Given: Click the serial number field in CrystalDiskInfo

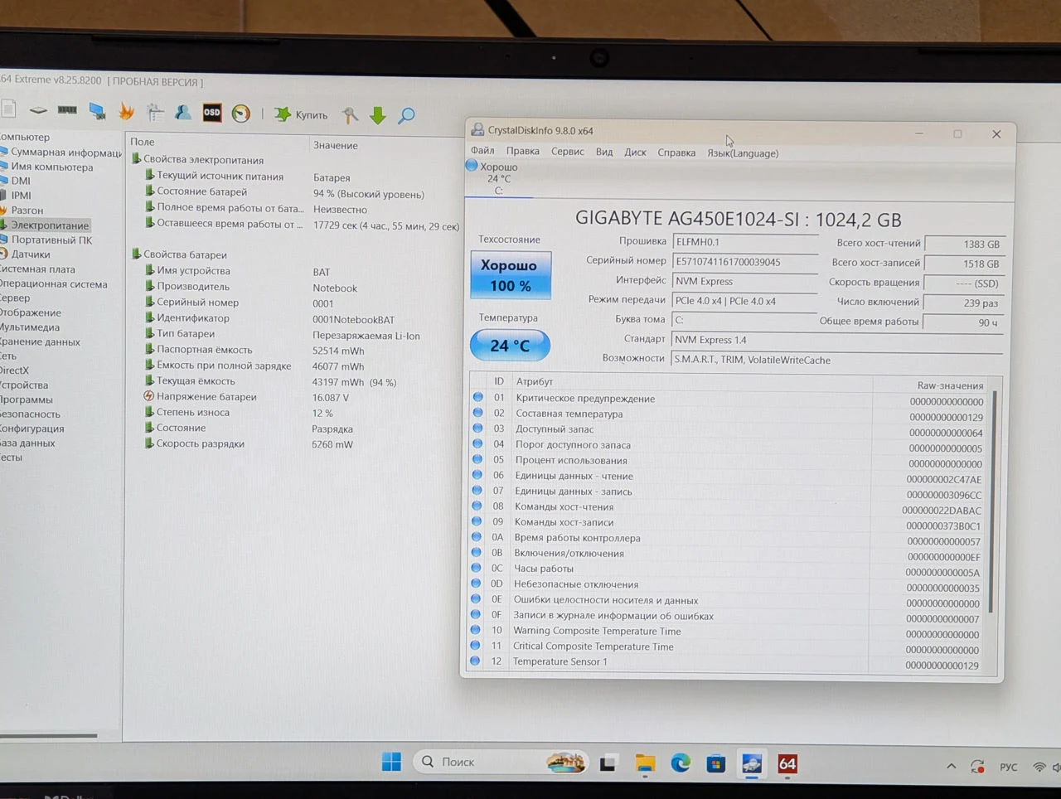Looking at the screenshot, I should coord(744,262).
